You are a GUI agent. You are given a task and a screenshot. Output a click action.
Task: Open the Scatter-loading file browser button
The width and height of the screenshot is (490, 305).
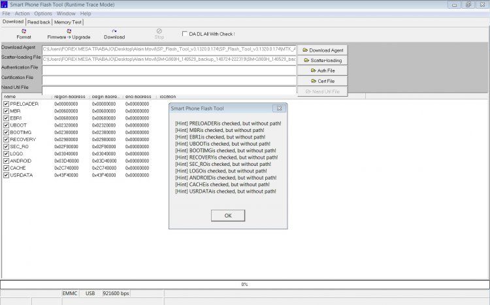[x=323, y=60]
